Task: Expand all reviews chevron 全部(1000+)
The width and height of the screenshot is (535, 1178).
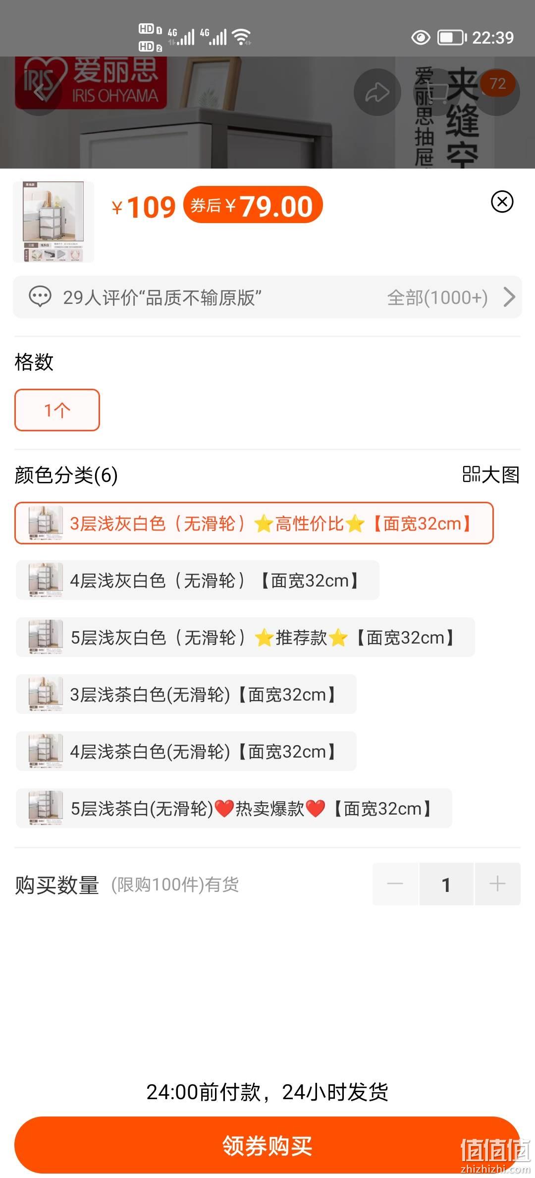Action: tap(509, 297)
